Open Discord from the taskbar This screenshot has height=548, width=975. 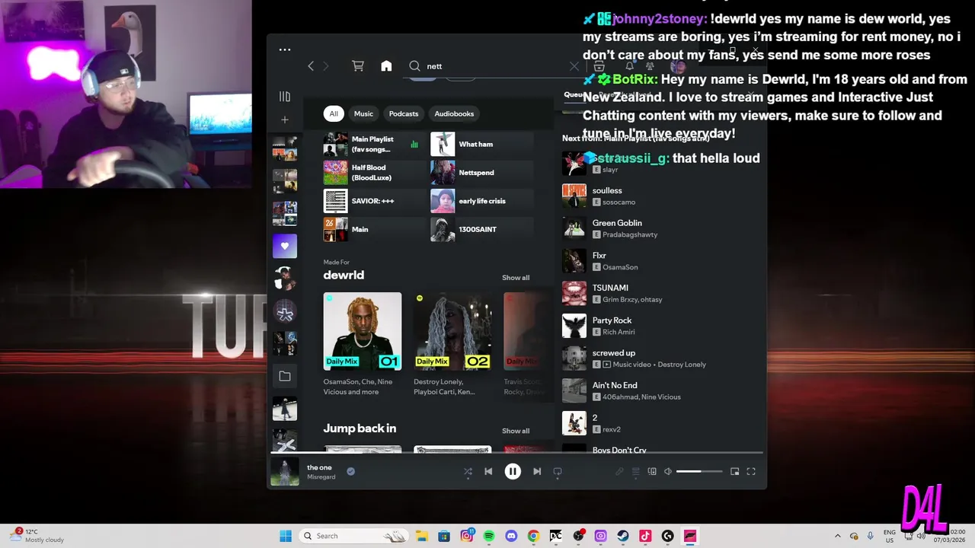click(511, 536)
